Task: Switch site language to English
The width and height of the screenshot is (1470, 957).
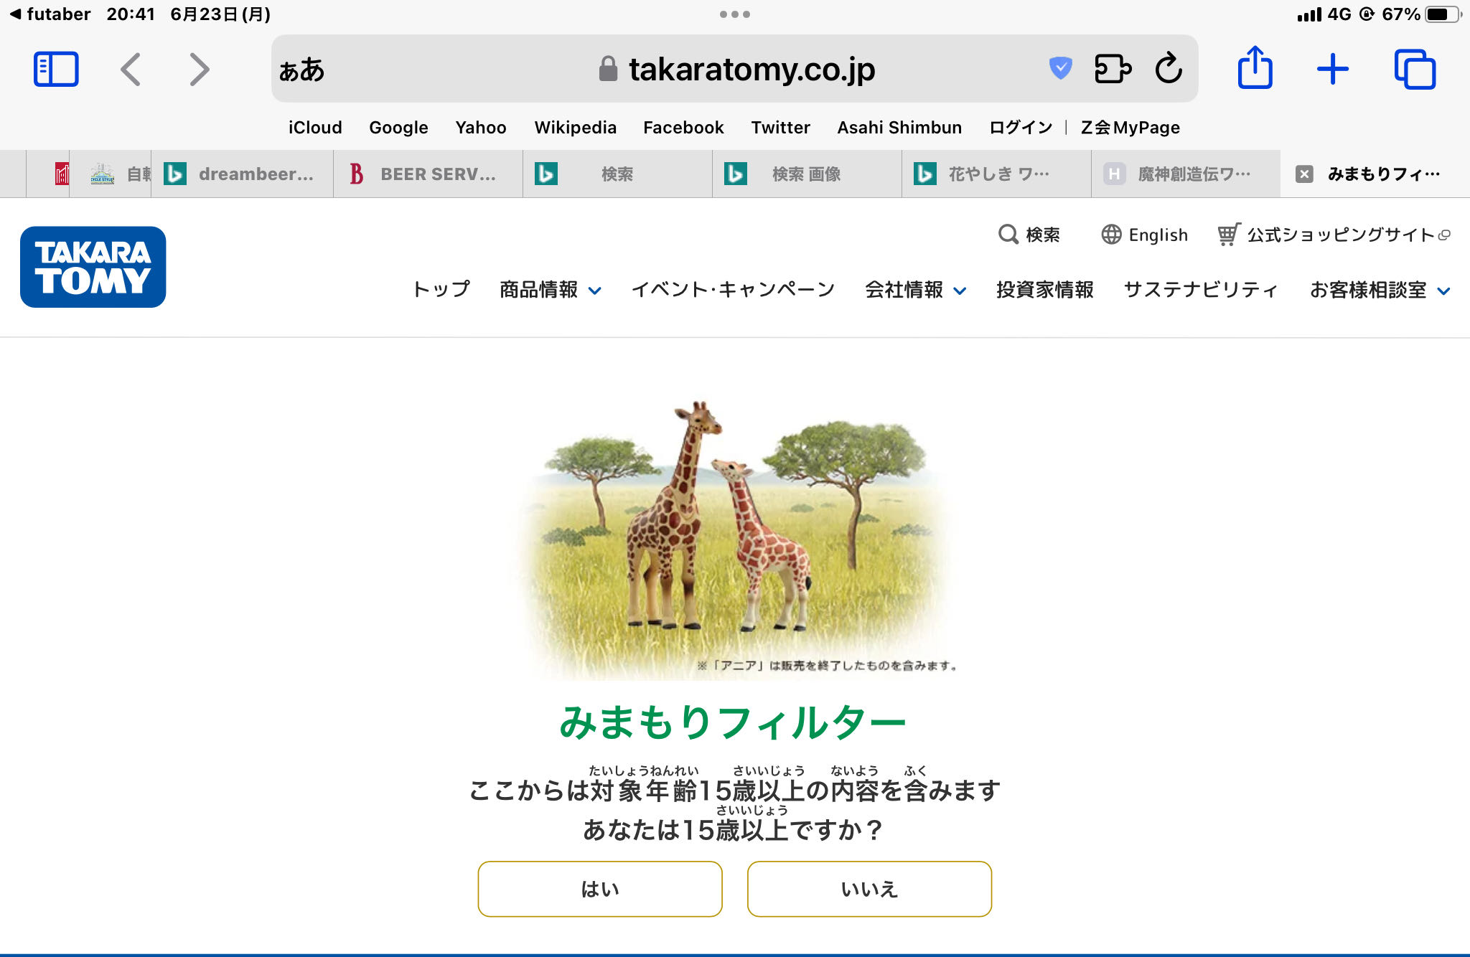Action: [x=1145, y=235]
